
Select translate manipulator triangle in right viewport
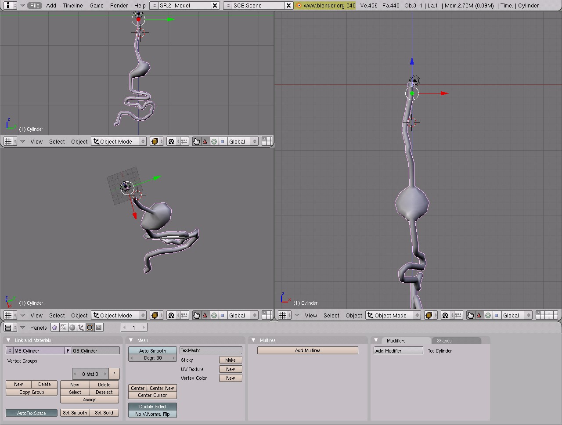(479, 315)
